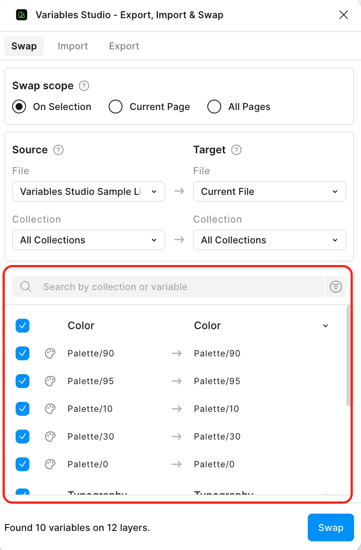Select the Current Page swap scope
Viewport: 361px width, 550px height.
[x=116, y=107]
